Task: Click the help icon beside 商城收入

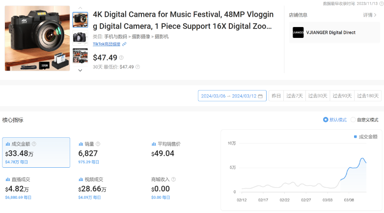Action: pos(174,180)
